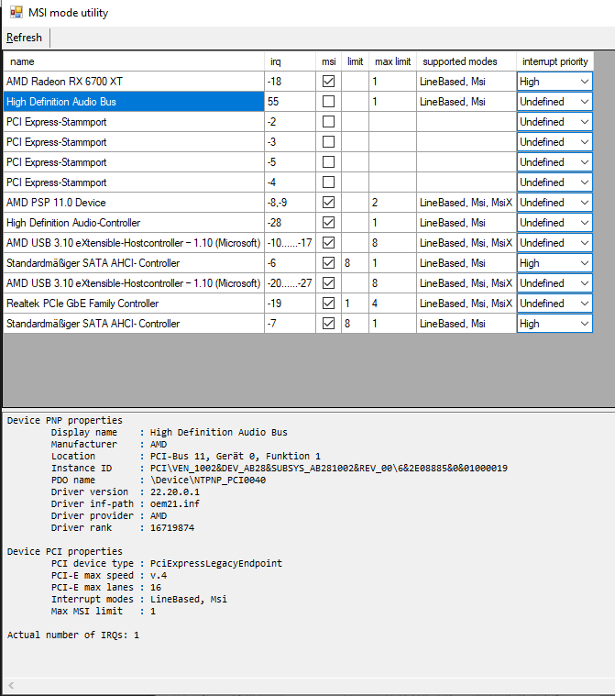Click limit cell of SATA AHCI-Controller irq -6

(x=355, y=263)
